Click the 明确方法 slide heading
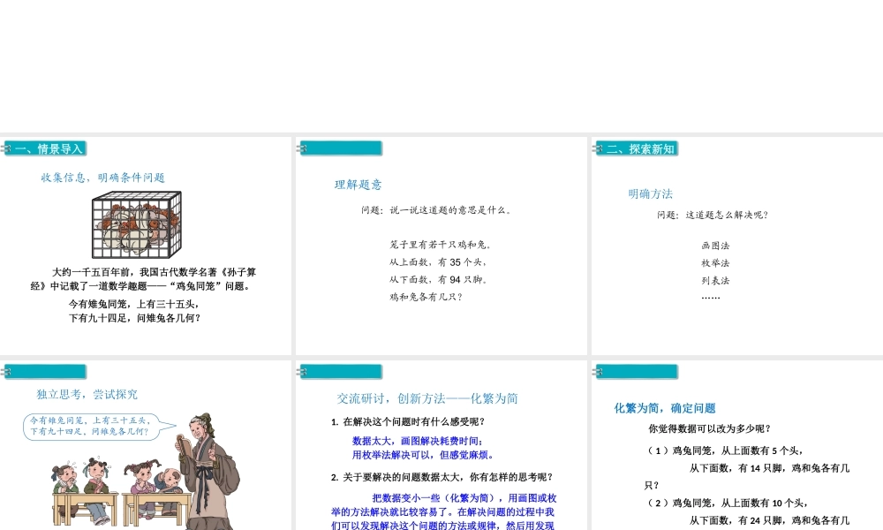 click(x=650, y=193)
